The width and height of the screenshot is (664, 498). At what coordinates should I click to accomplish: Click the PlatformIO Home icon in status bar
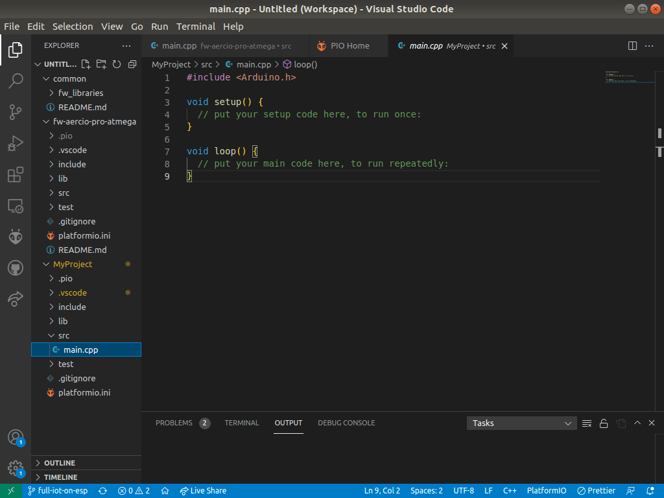(165, 491)
